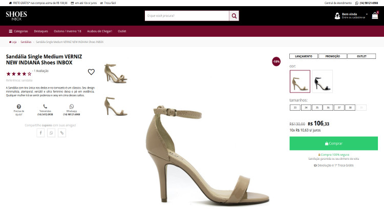Image resolution: width=384 pixels, height=210 pixels.
Task: Click the R$ 106,33 price
Action: click(318, 123)
